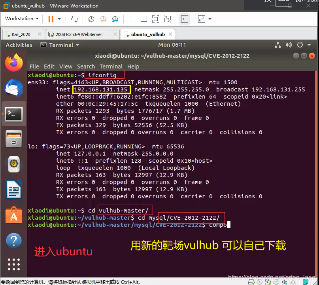
Task: Click VMware hard disk status icon
Action: (x=251, y=282)
